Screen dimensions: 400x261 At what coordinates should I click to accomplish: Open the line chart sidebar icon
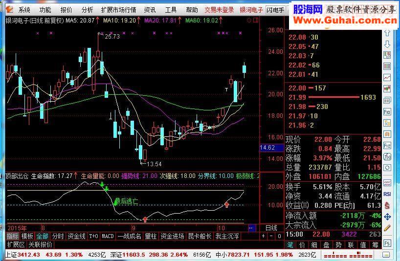pos(387,78)
